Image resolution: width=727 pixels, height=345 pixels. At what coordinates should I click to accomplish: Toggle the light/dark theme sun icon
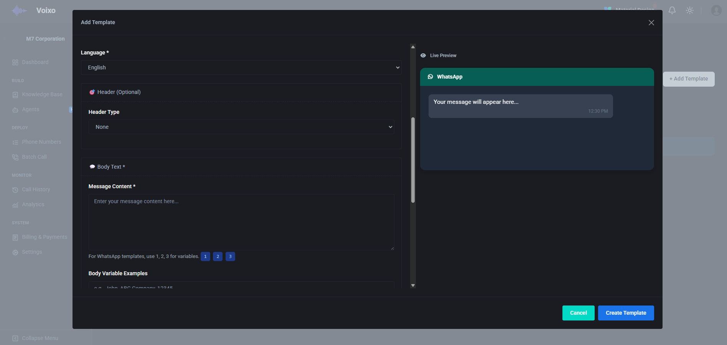coord(690,10)
